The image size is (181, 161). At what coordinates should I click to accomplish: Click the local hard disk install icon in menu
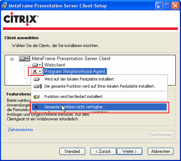[36, 79]
